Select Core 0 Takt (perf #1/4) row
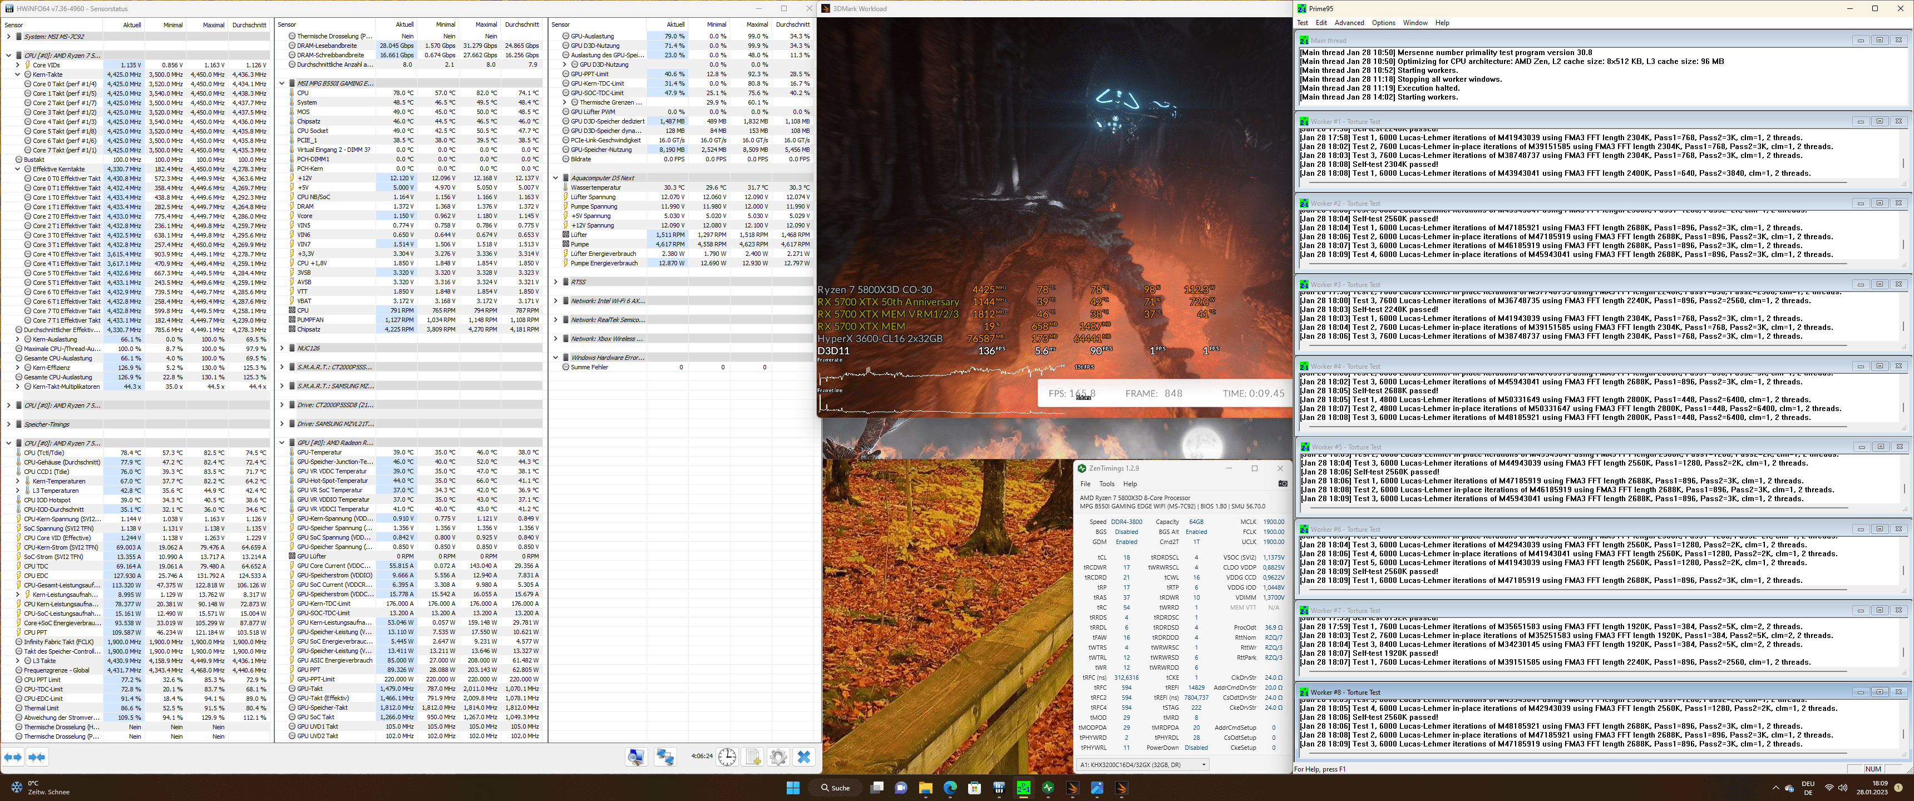 [x=136, y=84]
